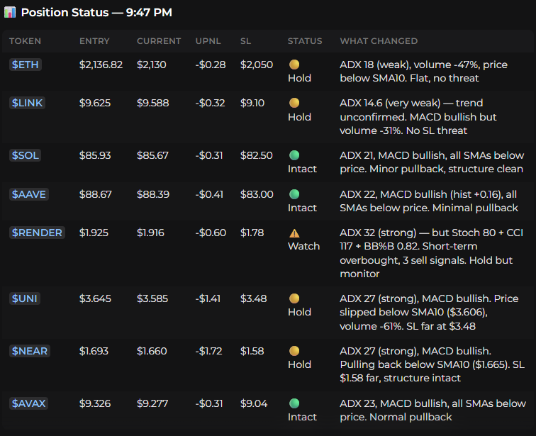The image size is (536, 436).
Task: Click the warning triangle Watch icon for $RENDER
Action: click(294, 233)
